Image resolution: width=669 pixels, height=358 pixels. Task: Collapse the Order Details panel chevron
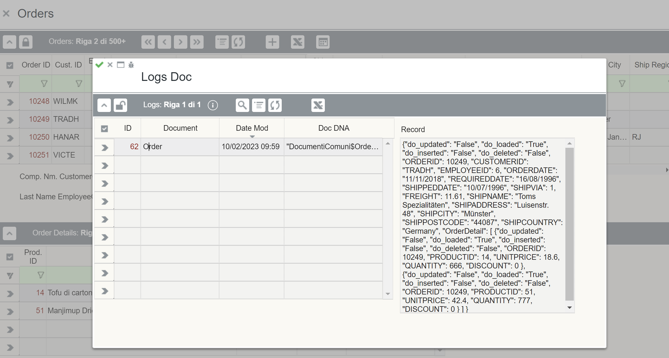(x=10, y=233)
